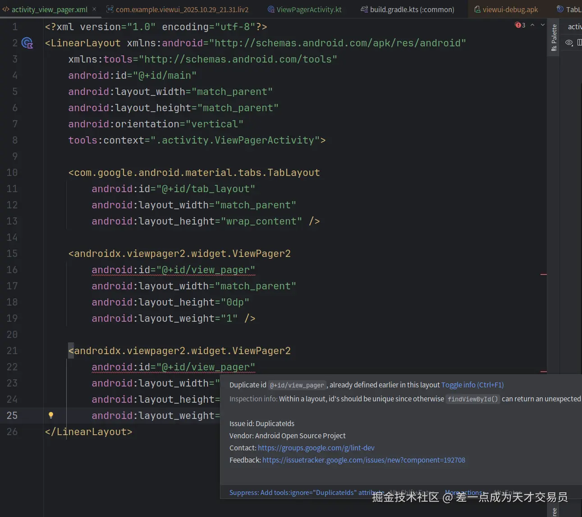582x517 pixels.
Task: Click the findViewById() code snippet in tooltip
Action: point(473,399)
